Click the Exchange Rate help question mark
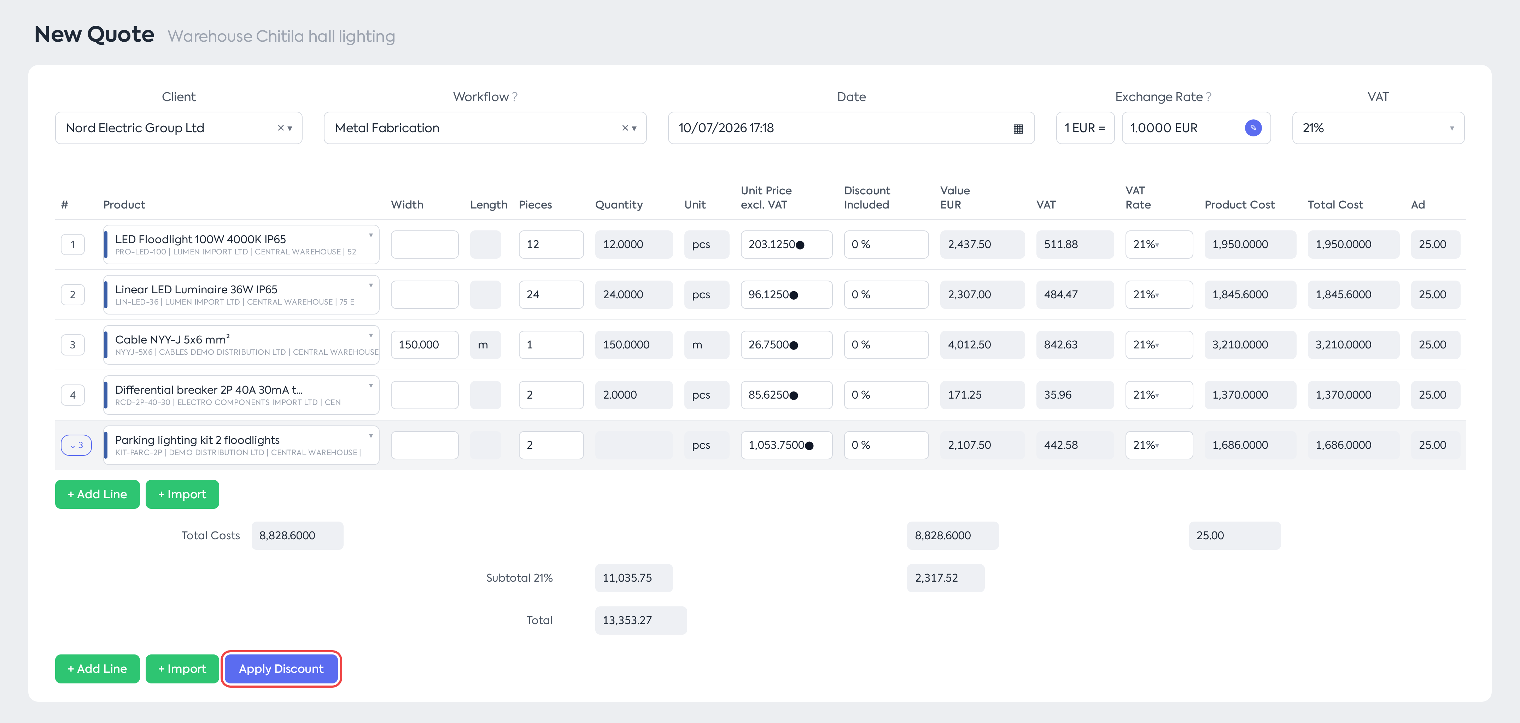The width and height of the screenshot is (1520, 723). click(1209, 97)
